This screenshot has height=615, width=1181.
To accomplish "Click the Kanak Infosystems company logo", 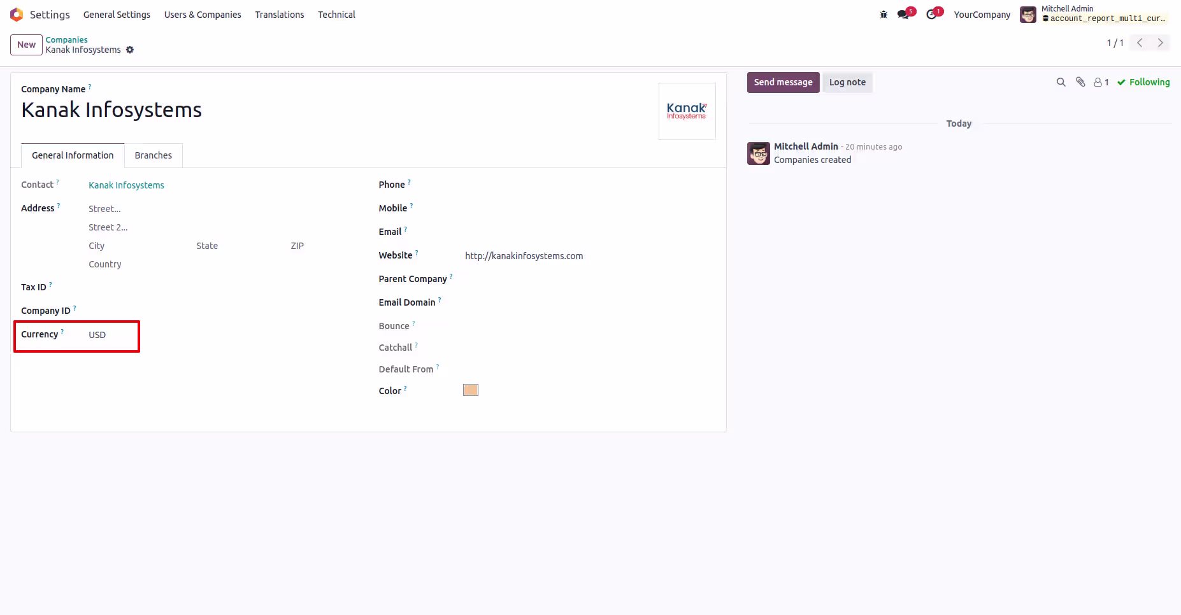I will pos(687,111).
